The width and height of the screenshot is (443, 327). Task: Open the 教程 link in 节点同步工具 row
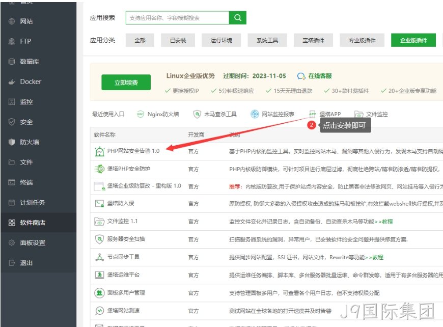(378, 257)
